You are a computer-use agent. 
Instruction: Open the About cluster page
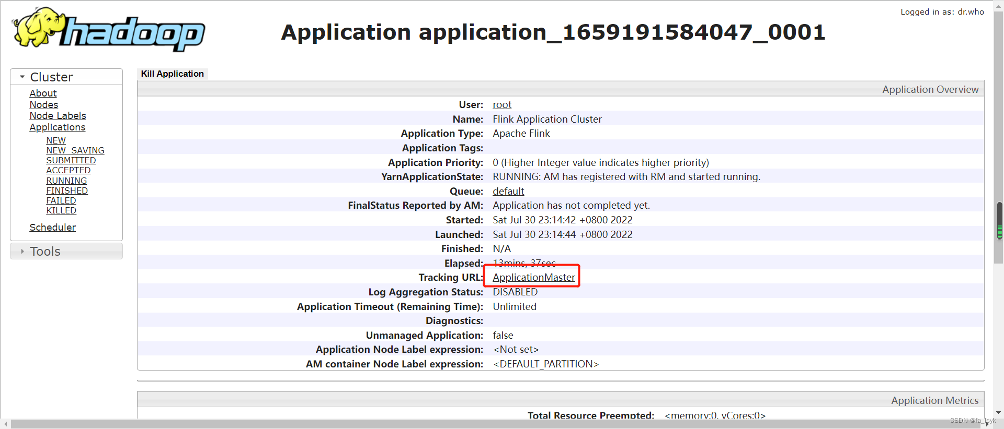click(43, 93)
